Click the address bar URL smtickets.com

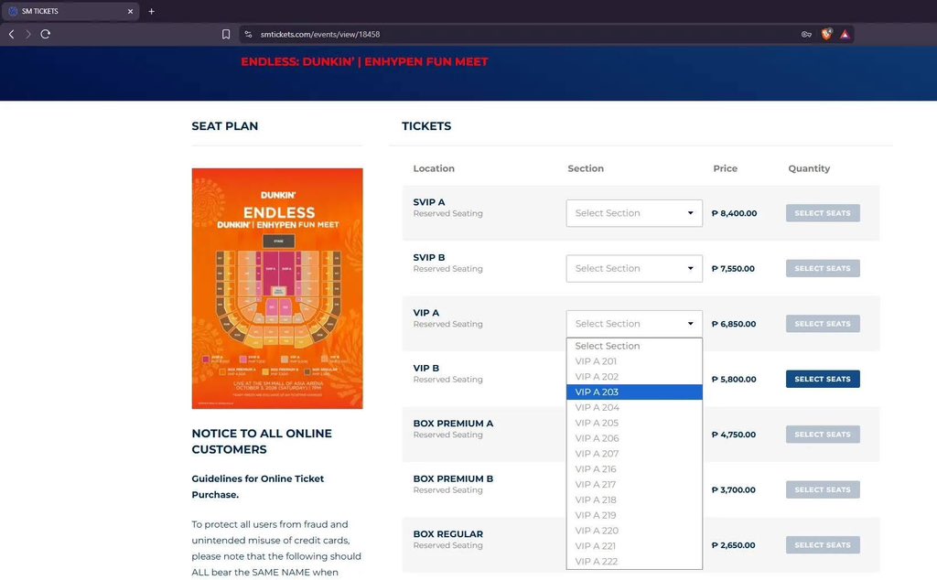click(x=319, y=34)
